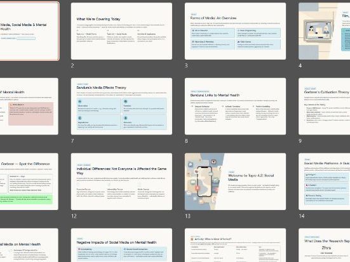Viewport: 350px width, 262px height.
Task: Select the 'Individual Differences' slide thumbnail
Action: 121,181
